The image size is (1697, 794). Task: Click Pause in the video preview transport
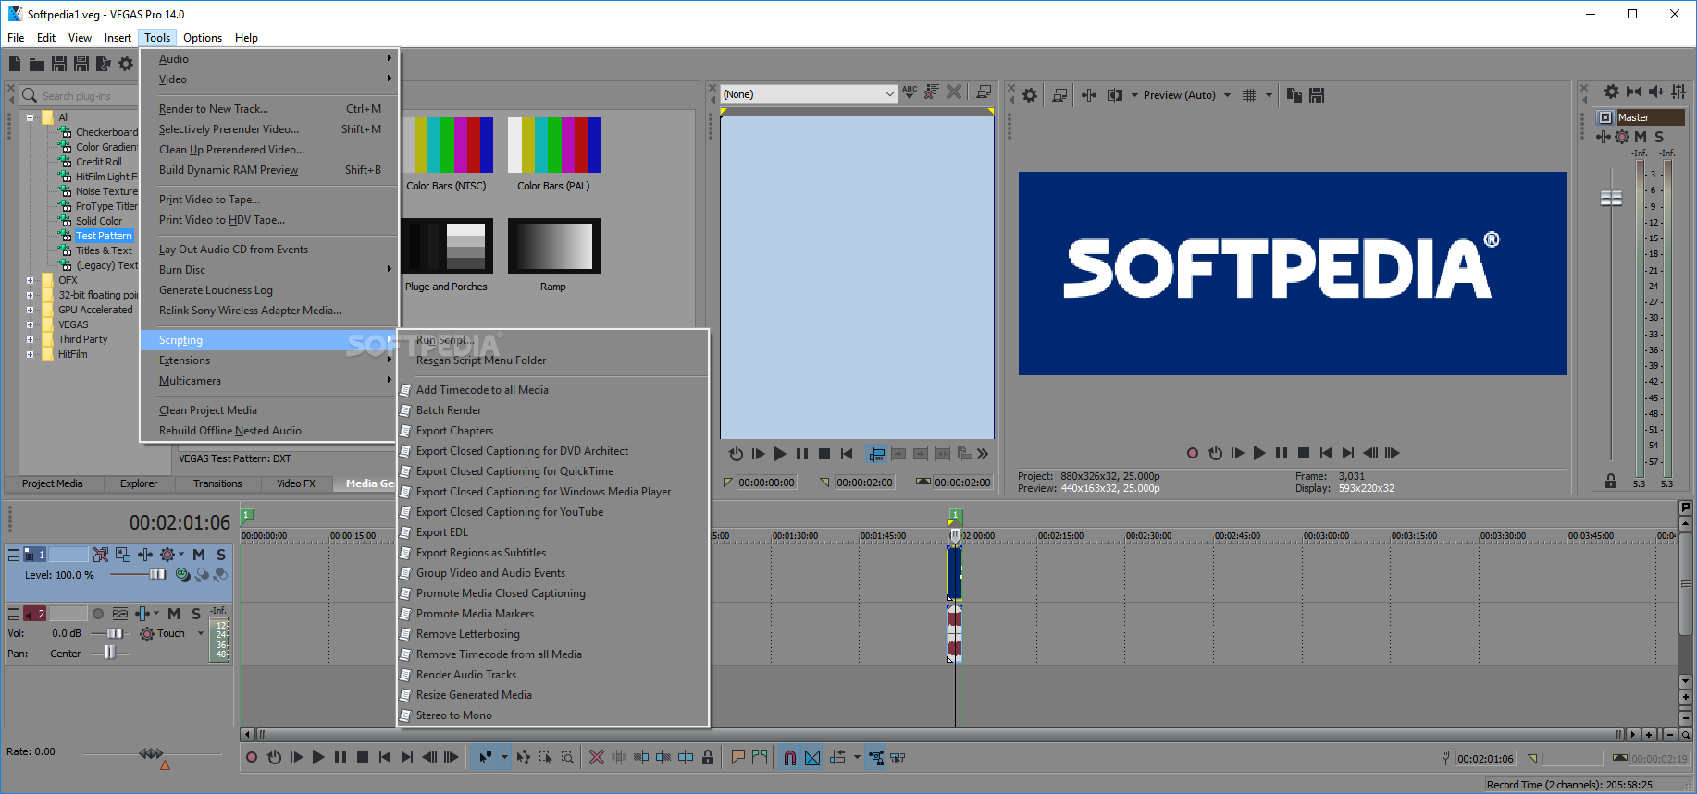1282,453
